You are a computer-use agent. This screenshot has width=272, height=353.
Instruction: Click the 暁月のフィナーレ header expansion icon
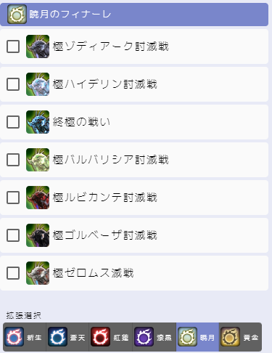pyautogui.click(x=17, y=15)
